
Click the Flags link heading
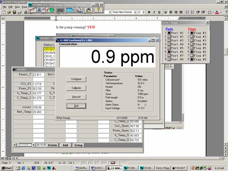click(x=192, y=29)
